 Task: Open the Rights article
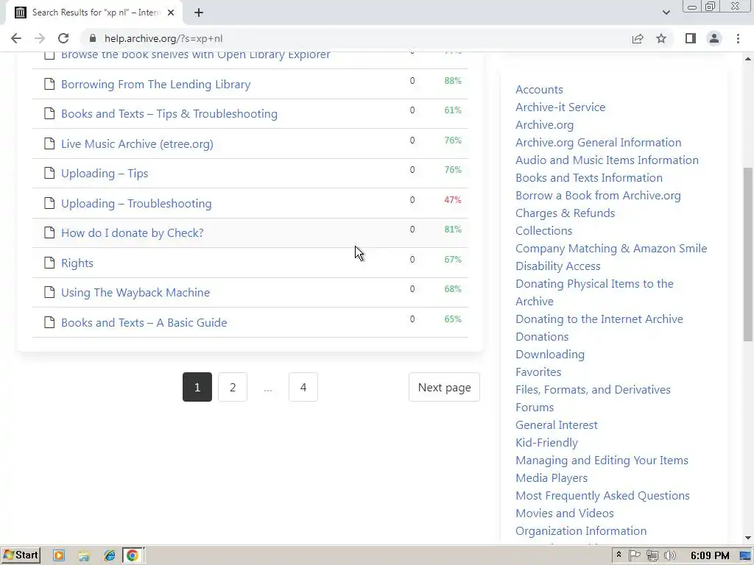77,263
